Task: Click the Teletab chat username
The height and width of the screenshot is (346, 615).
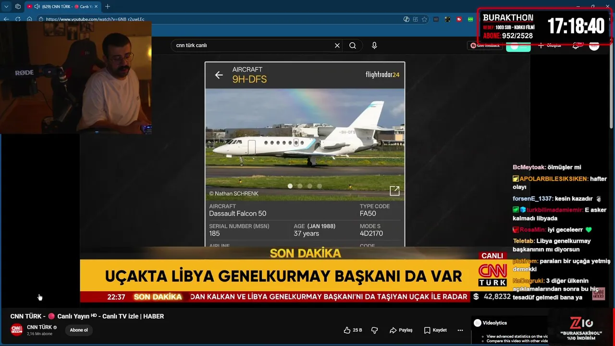Action: point(523,241)
